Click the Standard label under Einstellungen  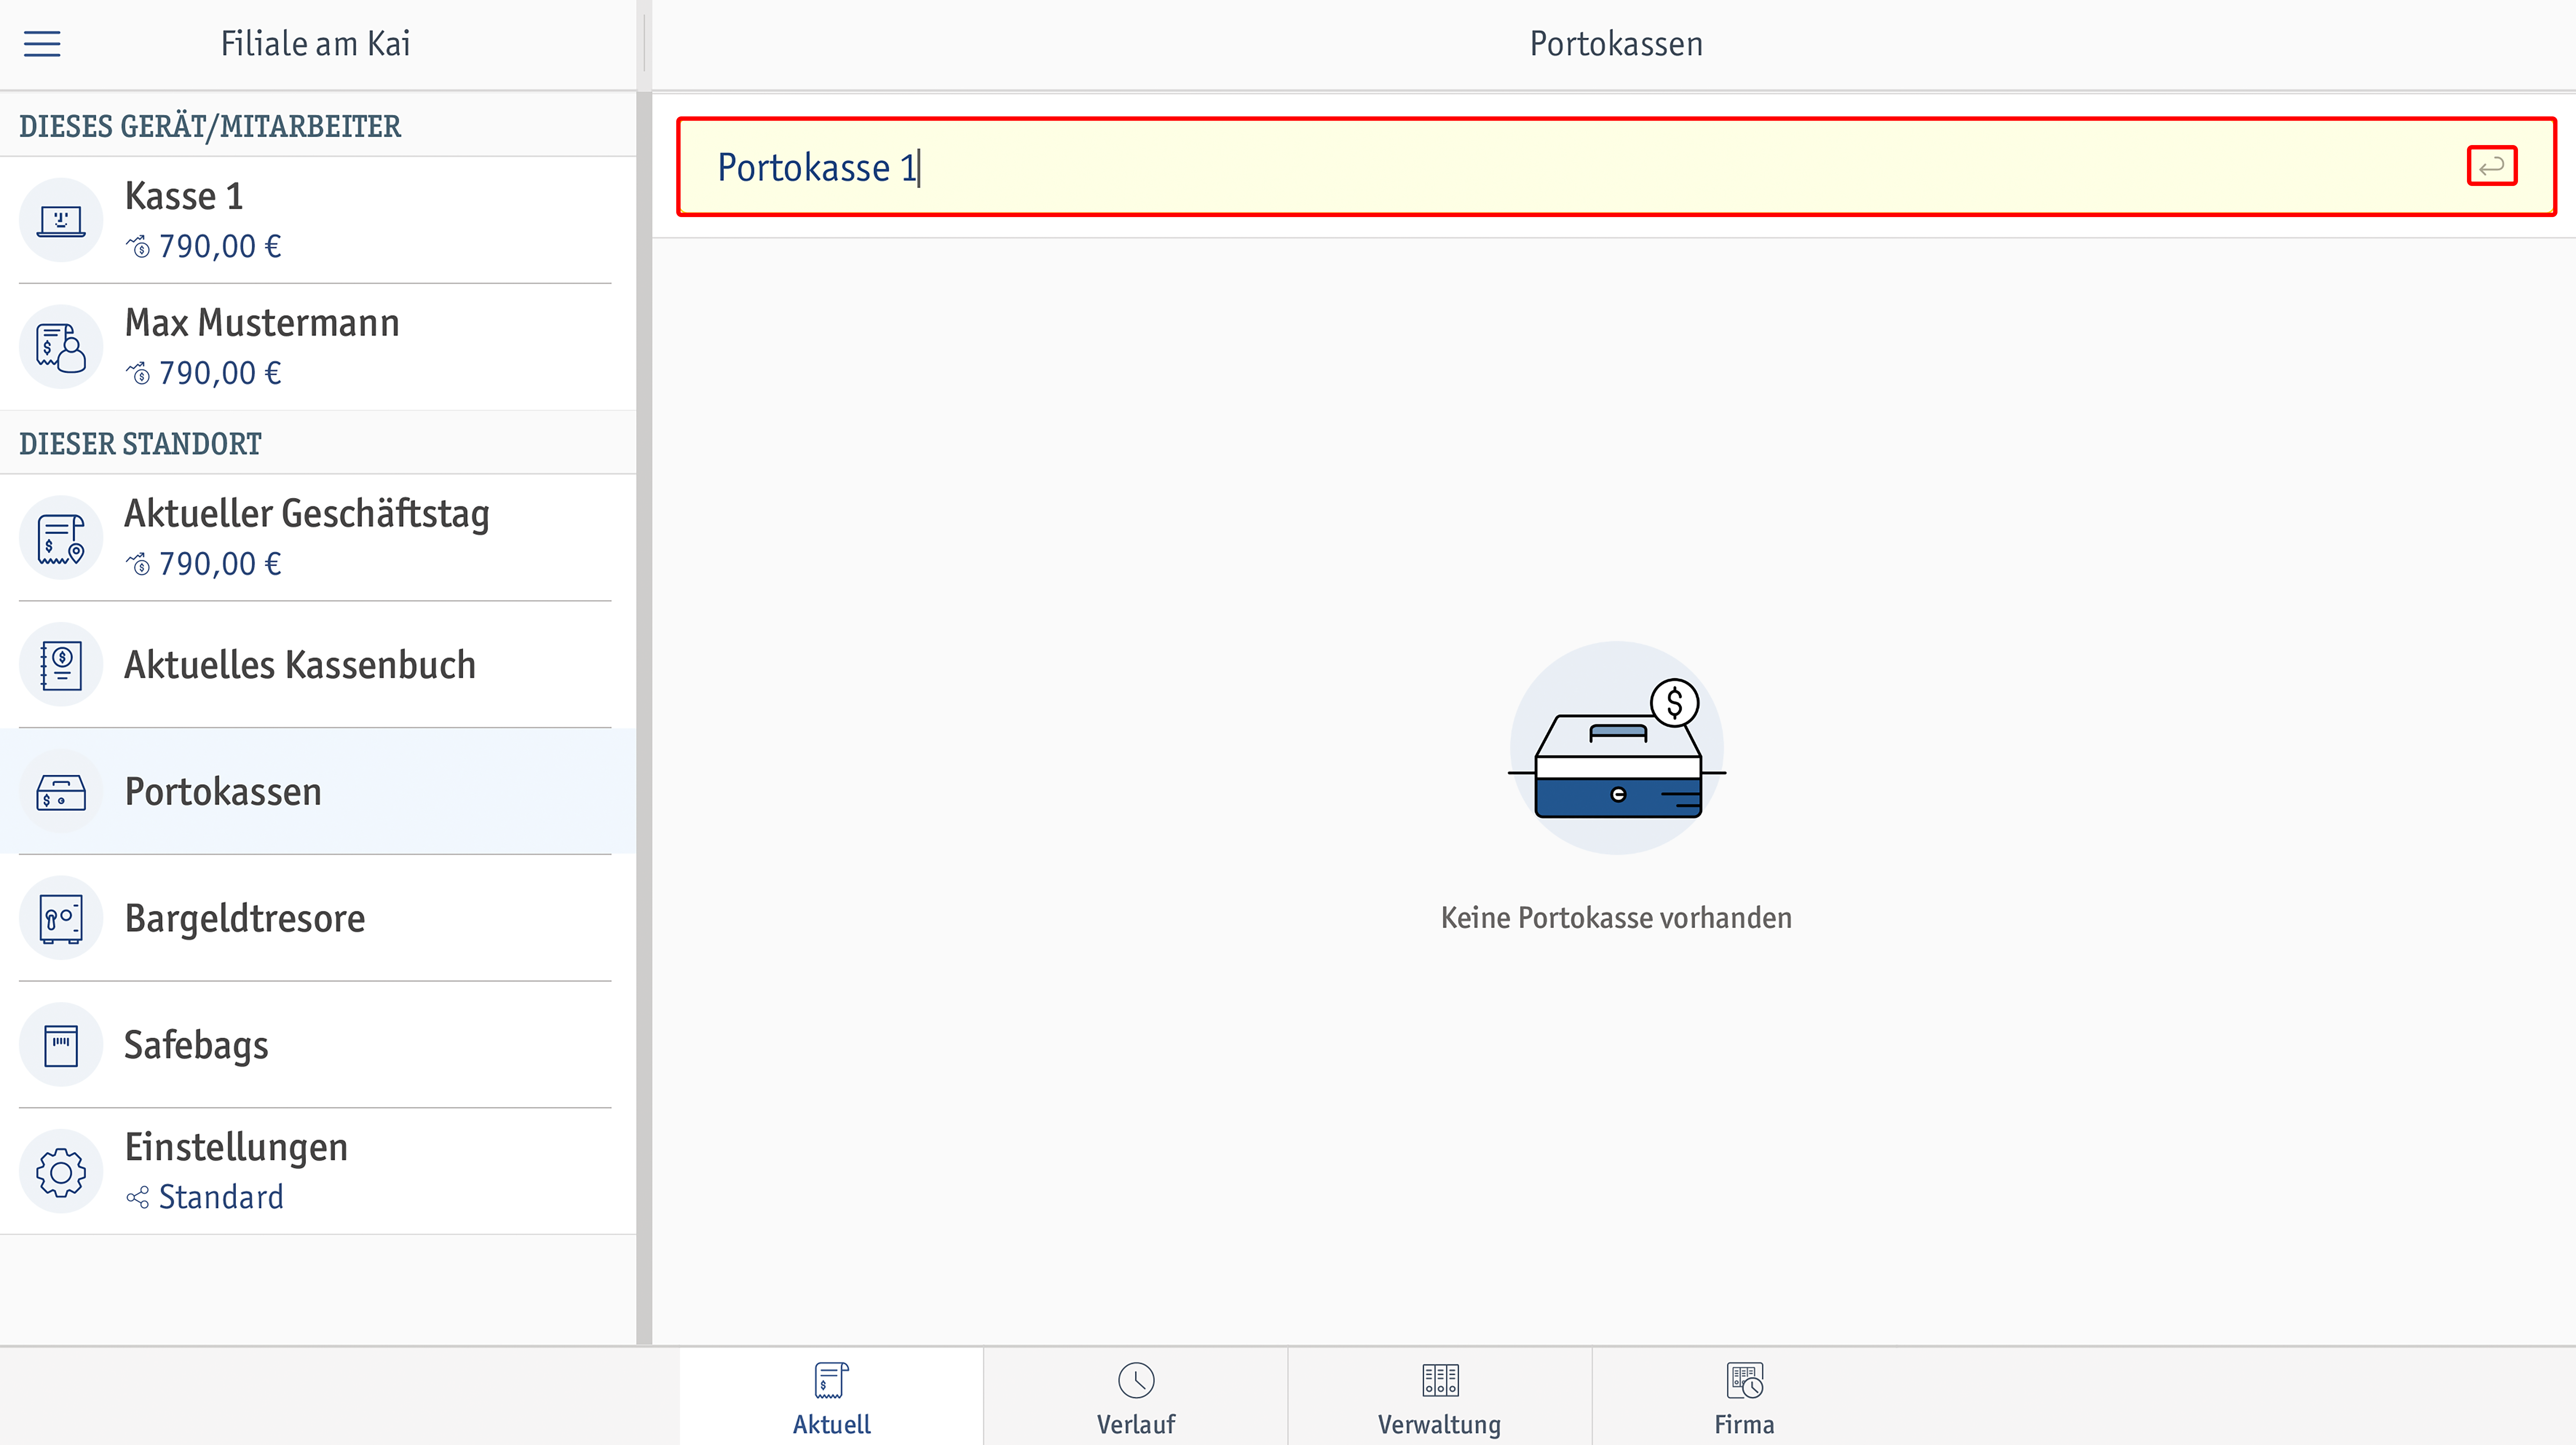[221, 1197]
